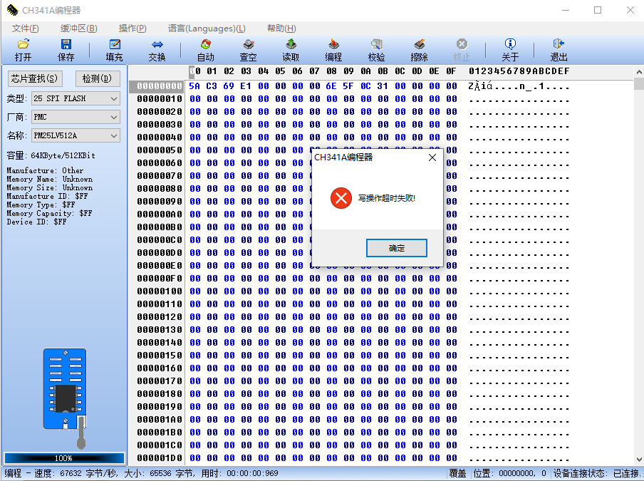Screen dimensions: 644x481
Task: Click the 擦除 (Erase) toolbar icon
Action: coord(419,44)
